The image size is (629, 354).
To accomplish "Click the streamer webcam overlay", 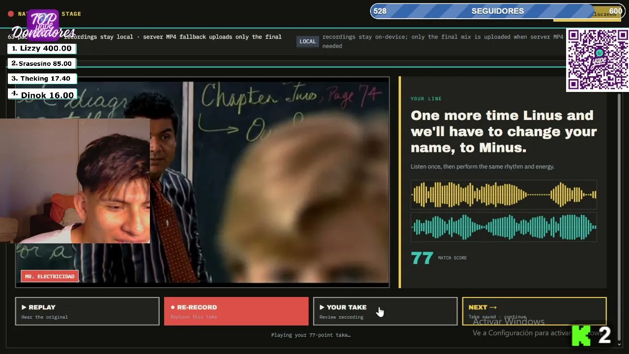I will pyautogui.click(x=75, y=180).
